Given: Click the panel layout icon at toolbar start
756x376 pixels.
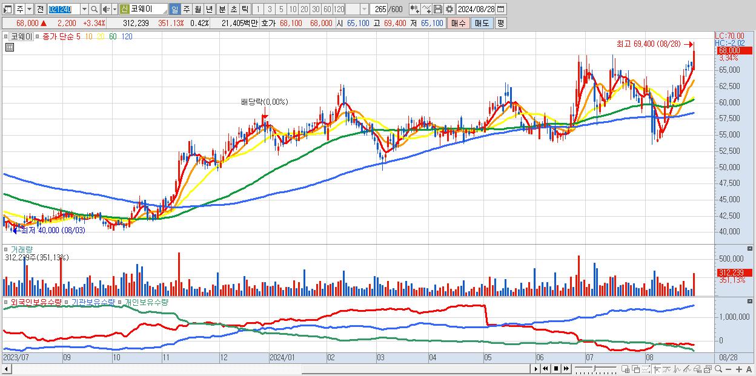Looking at the screenshot, I should 8,9.
